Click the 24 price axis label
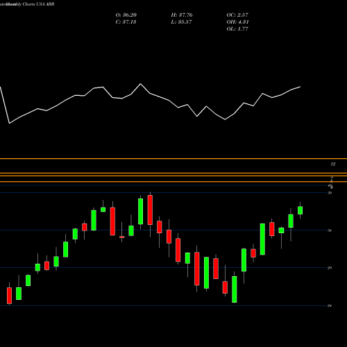Viewport: 347px width, 347px height. (x=330, y=305)
